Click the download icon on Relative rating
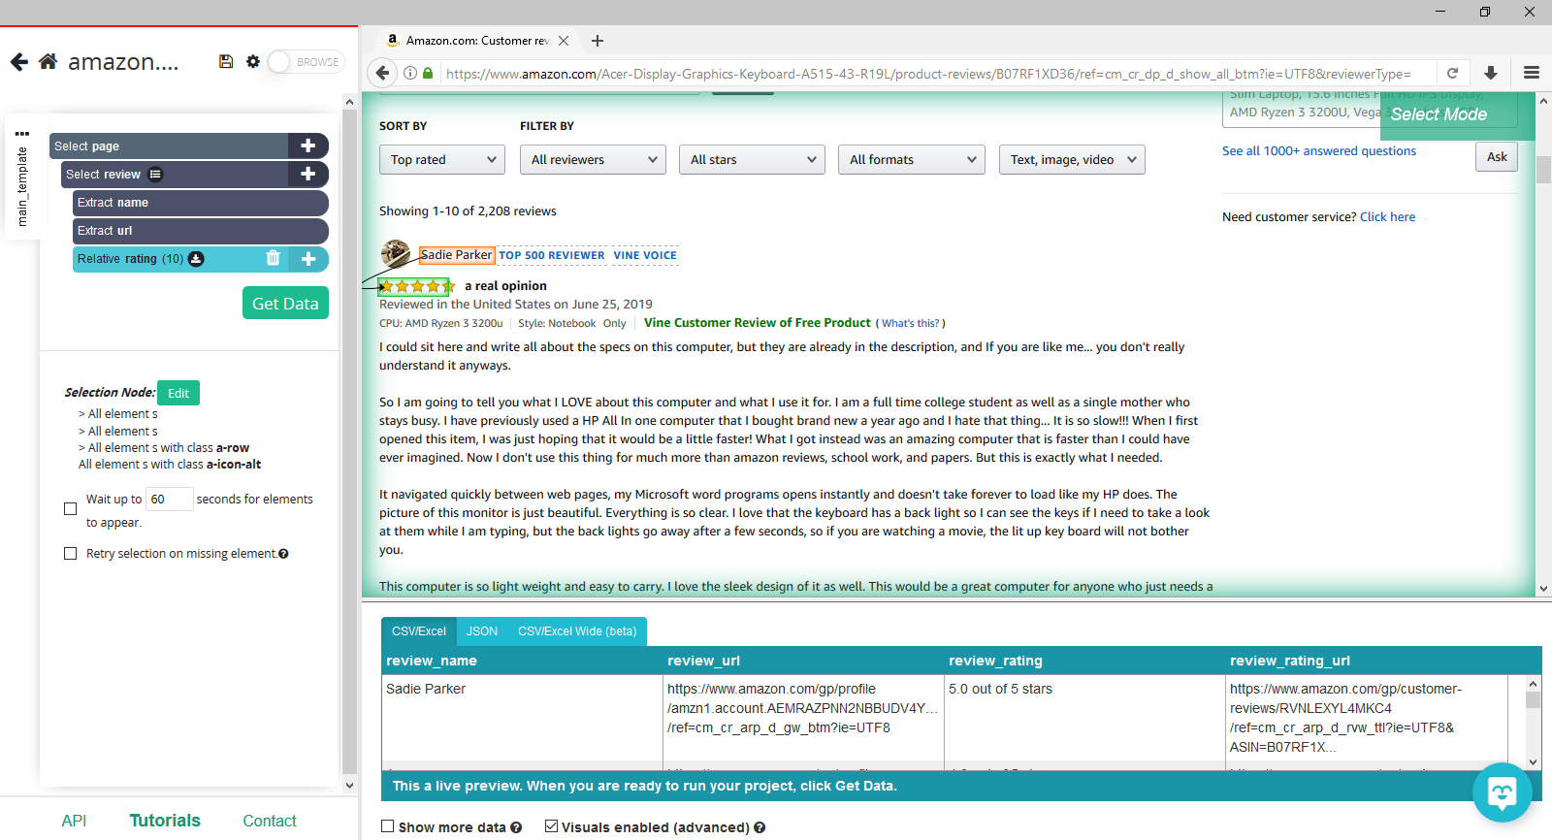The image size is (1552, 840). click(x=196, y=259)
